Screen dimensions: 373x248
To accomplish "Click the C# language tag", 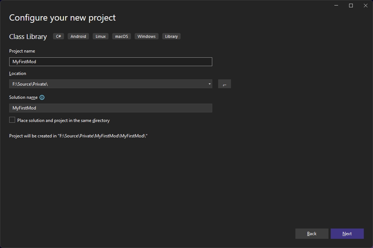I will [58, 36].
